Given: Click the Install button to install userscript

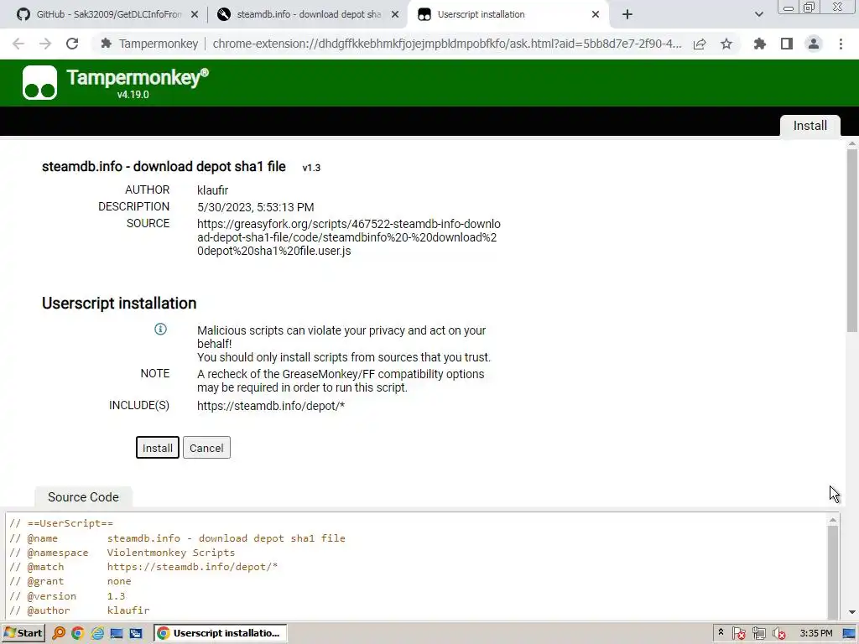Looking at the screenshot, I should click(157, 448).
